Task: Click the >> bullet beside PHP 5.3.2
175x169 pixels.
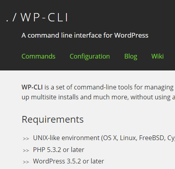Action: coord(26,150)
